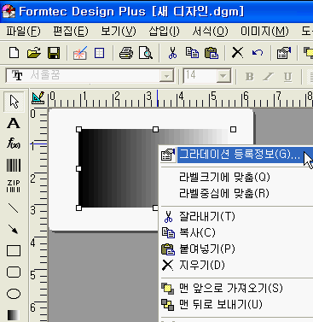Image resolution: width=313 pixels, height=322 pixels.
Task: Cut selection with toolbar scissors icon
Action: [172, 53]
